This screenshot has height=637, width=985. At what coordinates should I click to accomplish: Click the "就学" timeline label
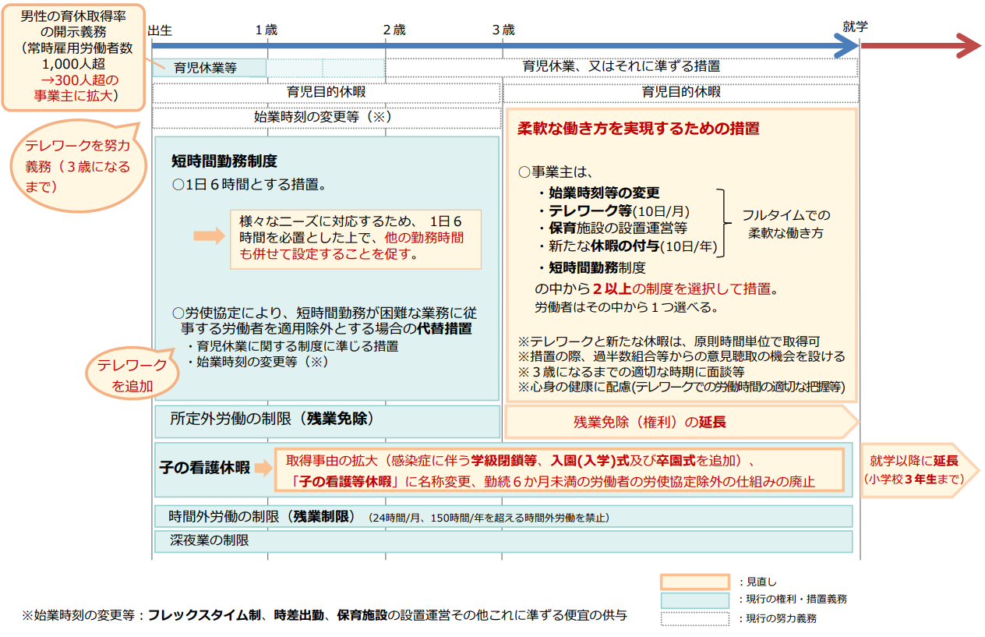pyautogui.click(x=855, y=27)
